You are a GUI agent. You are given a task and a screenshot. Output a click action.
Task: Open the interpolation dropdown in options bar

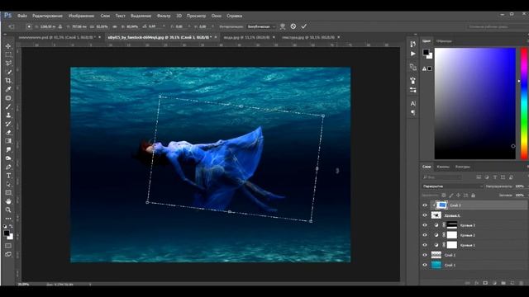[x=261, y=26]
